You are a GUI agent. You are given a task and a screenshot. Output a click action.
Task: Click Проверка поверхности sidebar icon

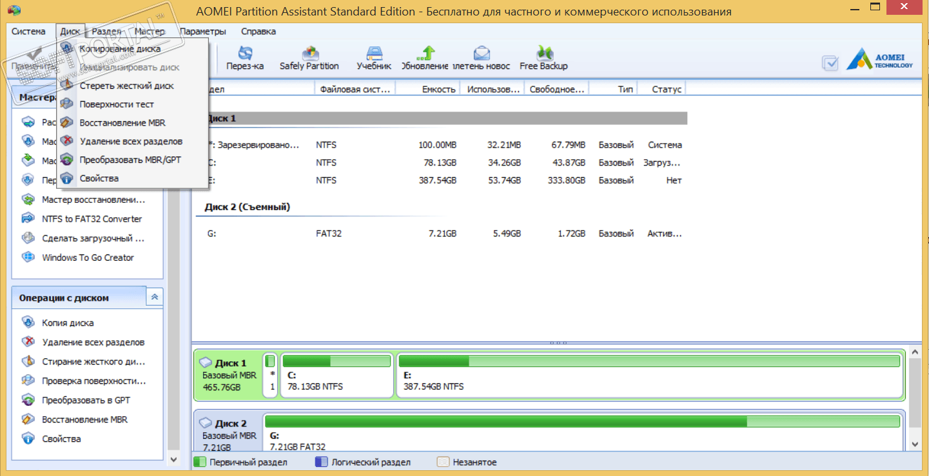click(x=28, y=381)
